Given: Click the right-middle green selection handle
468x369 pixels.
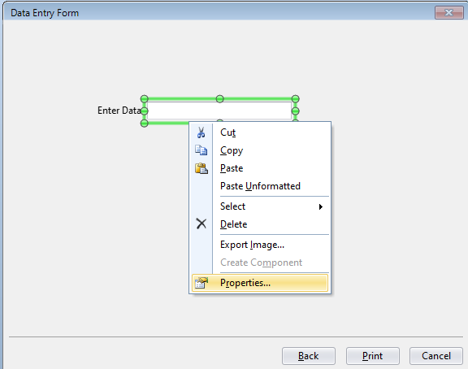Looking at the screenshot, I should (295, 111).
